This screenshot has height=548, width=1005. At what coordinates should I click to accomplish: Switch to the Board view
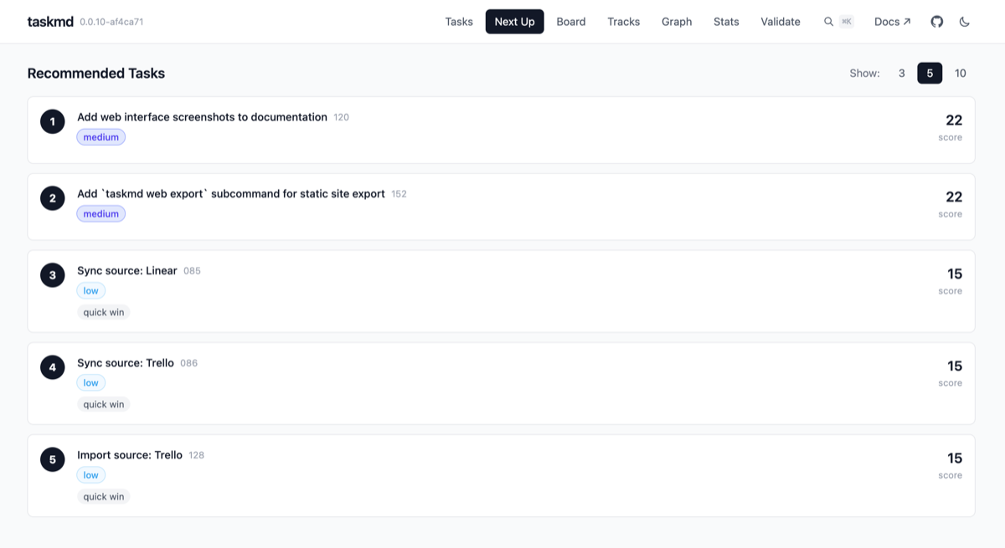570,22
